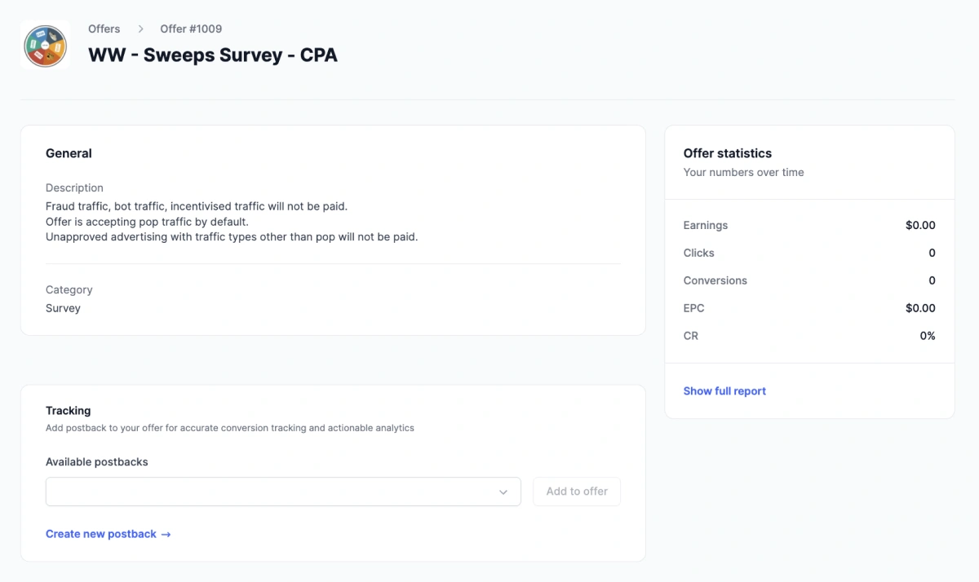The image size is (979, 582).
Task: Click the offer title WW - Sweeps Survey - CPA
Action: (213, 55)
